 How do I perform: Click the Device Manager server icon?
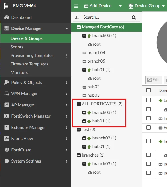(x=7, y=28)
